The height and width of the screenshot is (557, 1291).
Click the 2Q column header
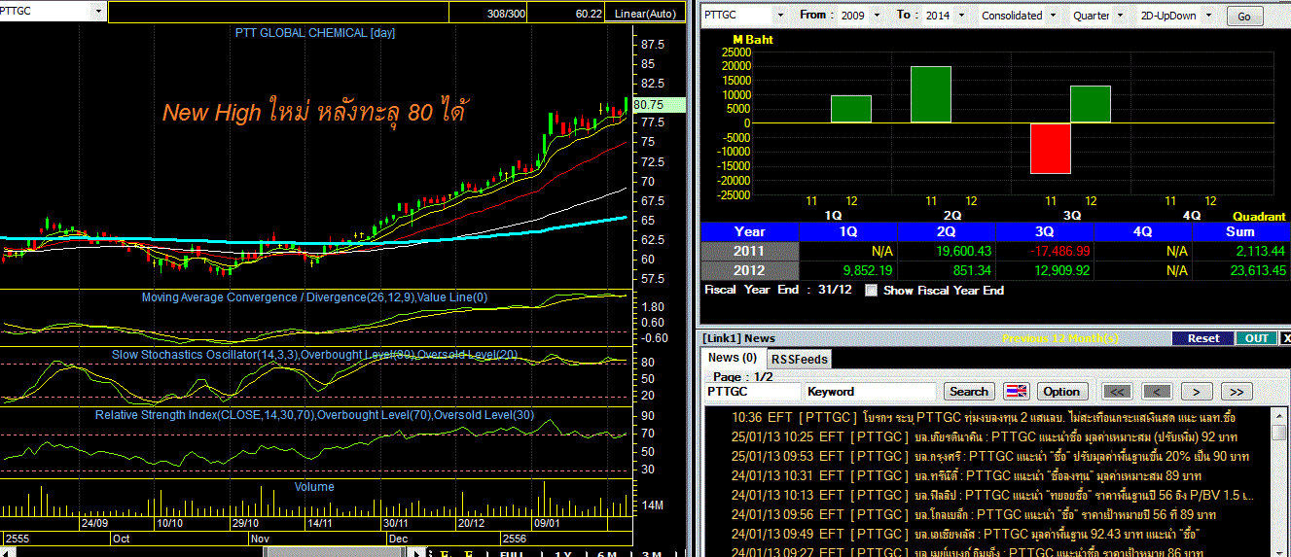click(x=947, y=231)
